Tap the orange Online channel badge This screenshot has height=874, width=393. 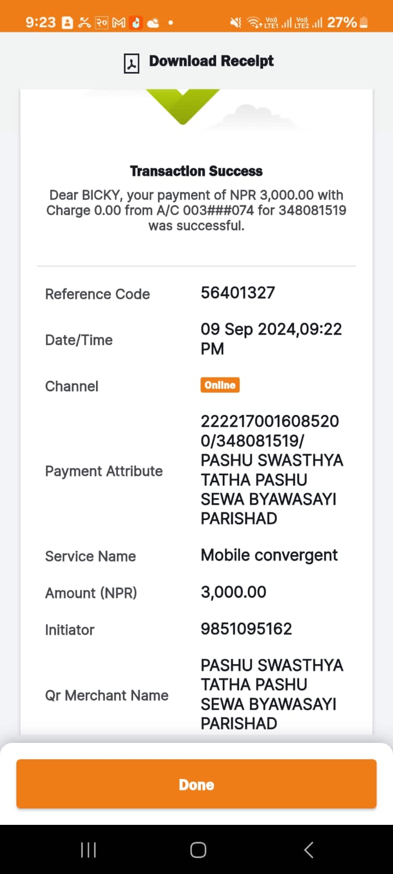tap(220, 385)
